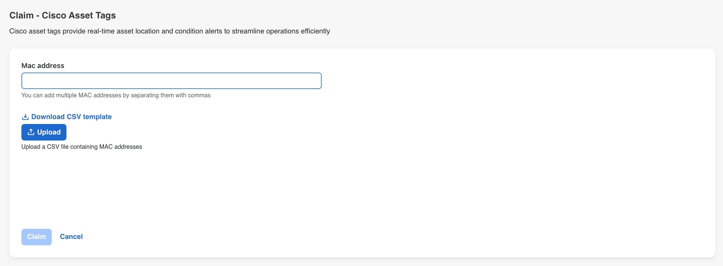
Task: Click Cisco Asset Tags in page title
Action: click(79, 15)
